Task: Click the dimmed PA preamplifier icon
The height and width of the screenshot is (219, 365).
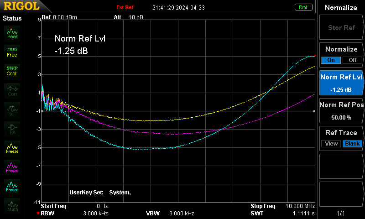Action: point(12,129)
